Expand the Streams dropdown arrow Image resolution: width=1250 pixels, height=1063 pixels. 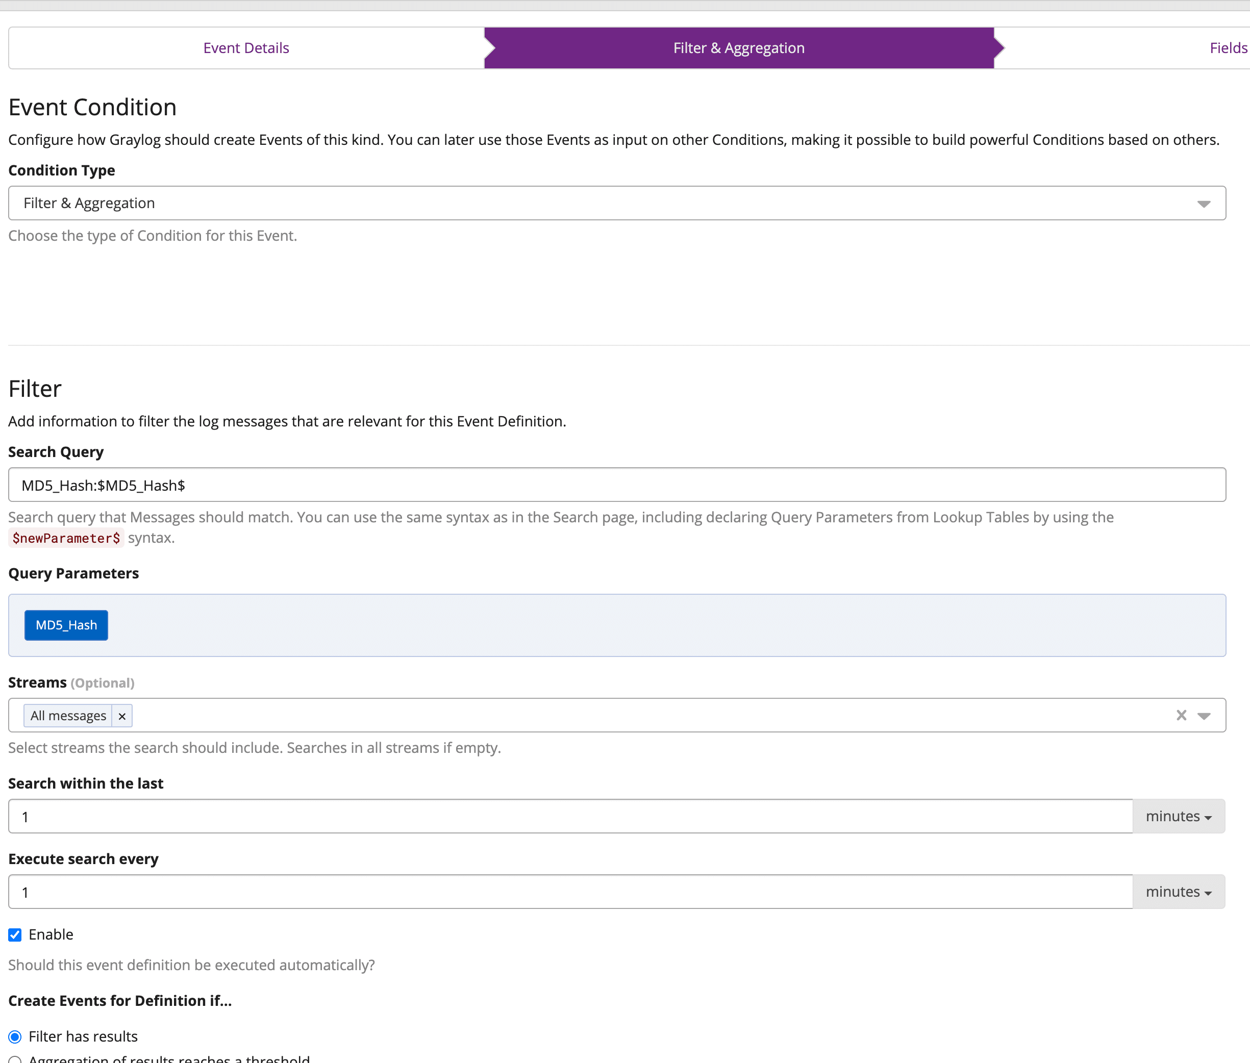point(1204,716)
